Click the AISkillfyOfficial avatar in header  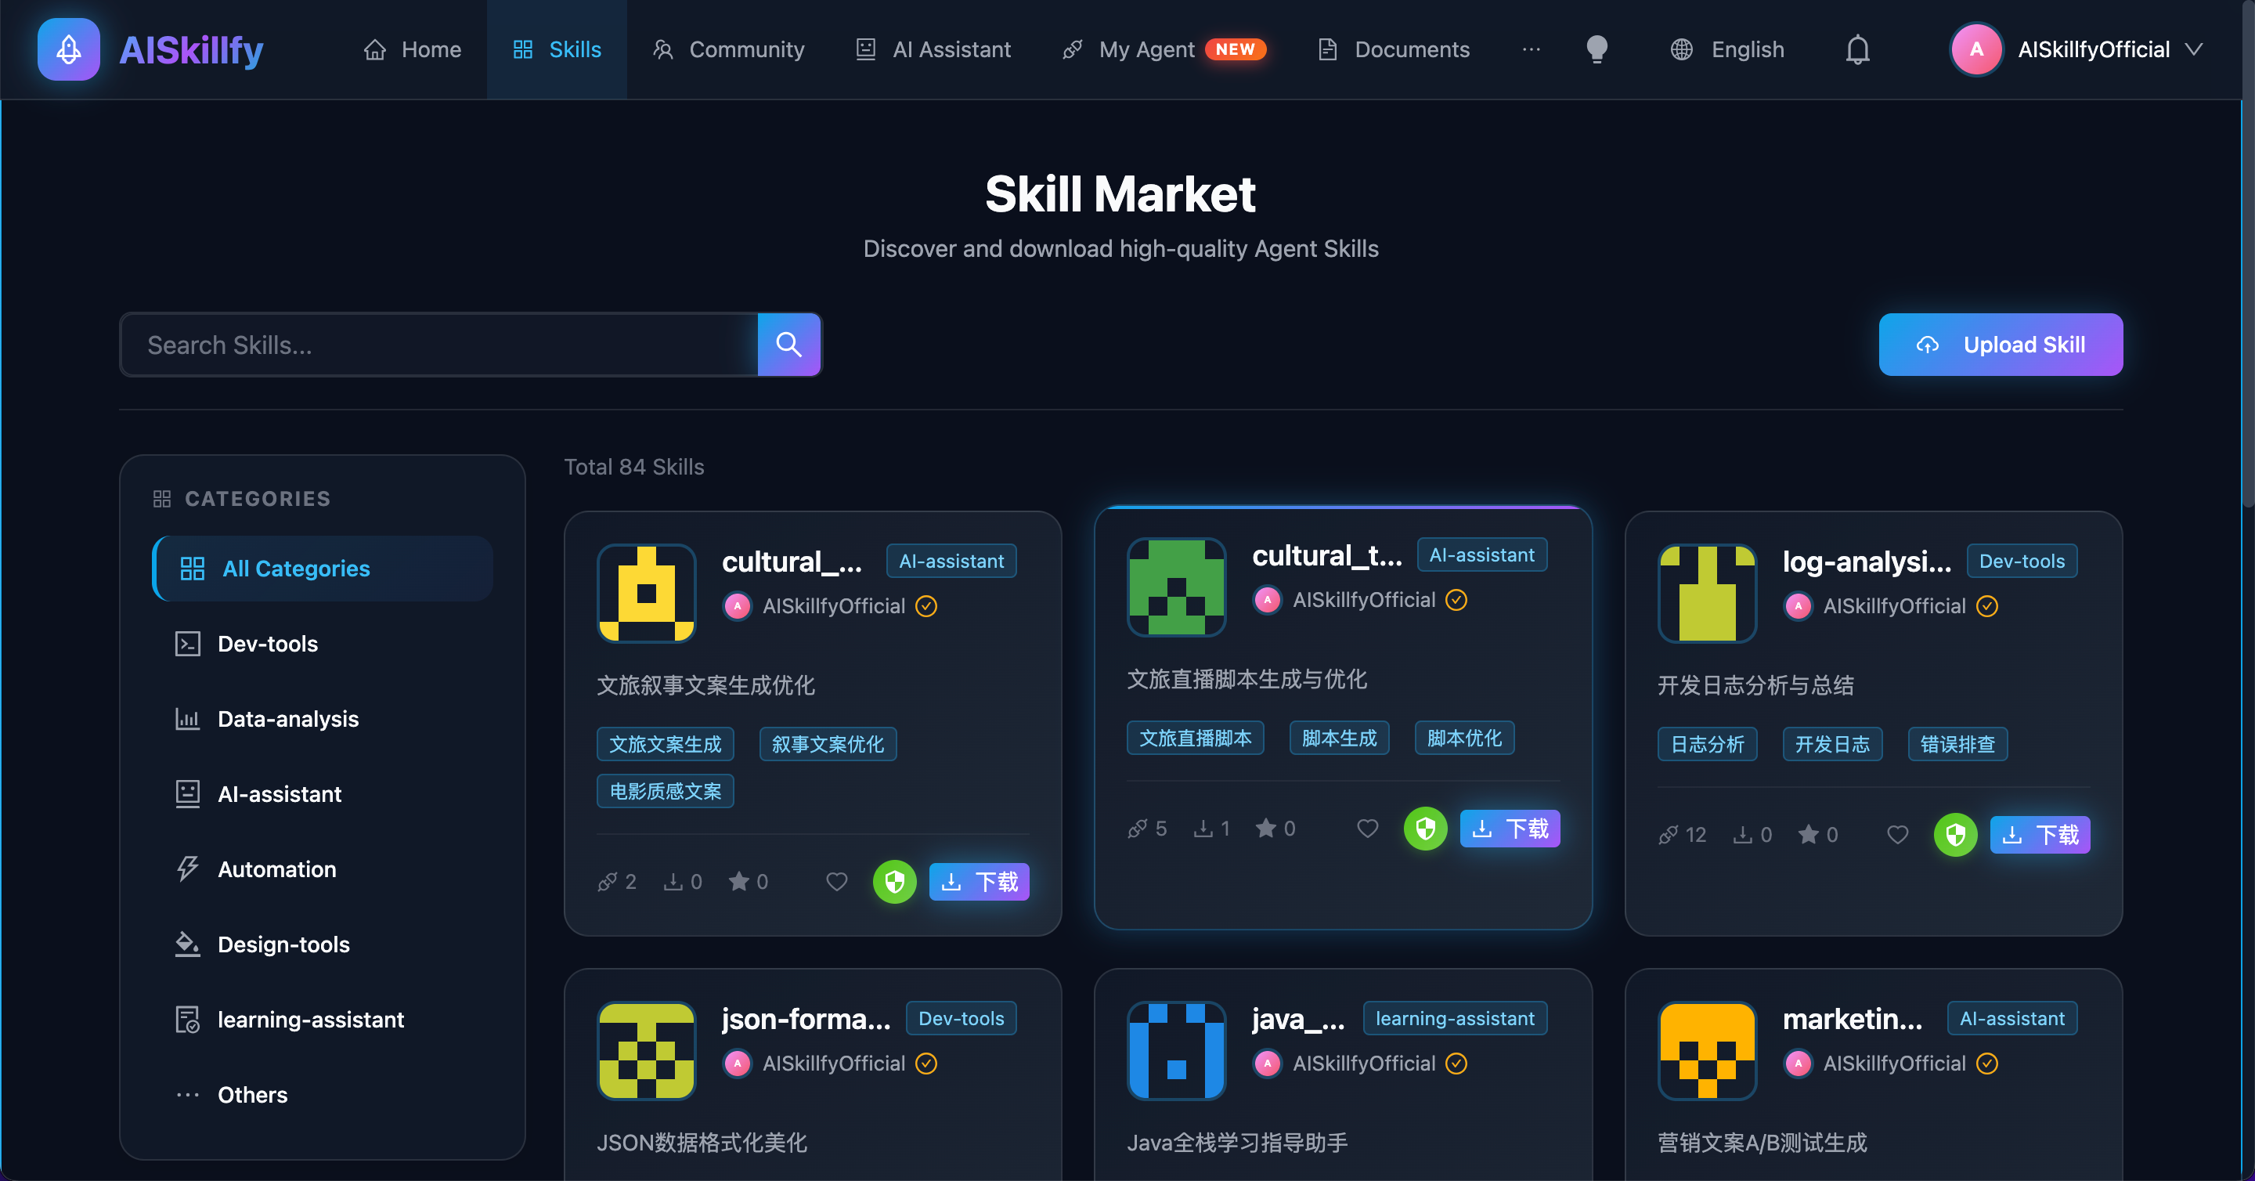pos(1976,49)
